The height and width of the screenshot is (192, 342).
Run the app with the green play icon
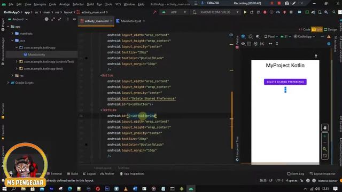(245, 12)
